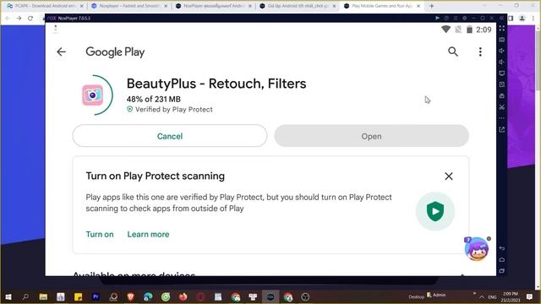The width and height of the screenshot is (541, 304).
Task: Switch to PCAPK Download Android browser tab
Action: (x=45, y=6)
